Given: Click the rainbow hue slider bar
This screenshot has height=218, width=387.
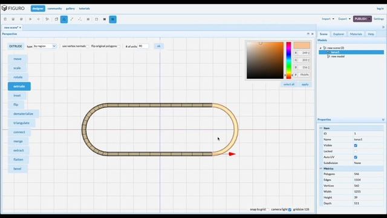Looking at the screenshot, I should pos(288,61).
